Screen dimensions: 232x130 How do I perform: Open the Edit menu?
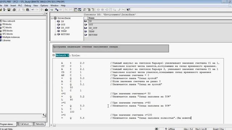coord(6,6)
